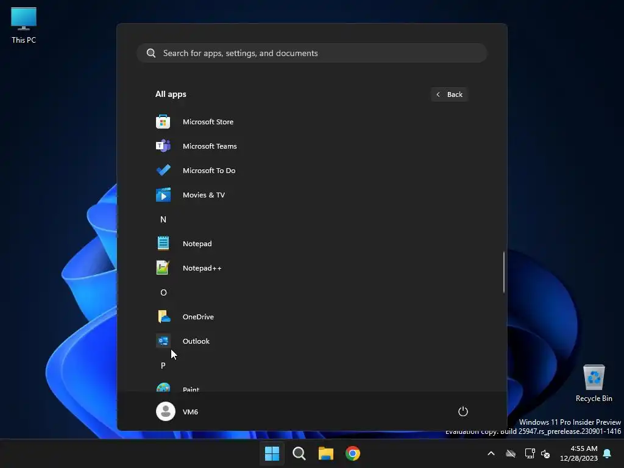The image size is (624, 468).
Task: Click the Microsoft Teams label
Action: tap(210, 146)
